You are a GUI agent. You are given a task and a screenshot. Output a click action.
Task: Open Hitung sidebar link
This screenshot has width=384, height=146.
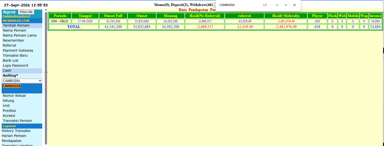coord(8,101)
